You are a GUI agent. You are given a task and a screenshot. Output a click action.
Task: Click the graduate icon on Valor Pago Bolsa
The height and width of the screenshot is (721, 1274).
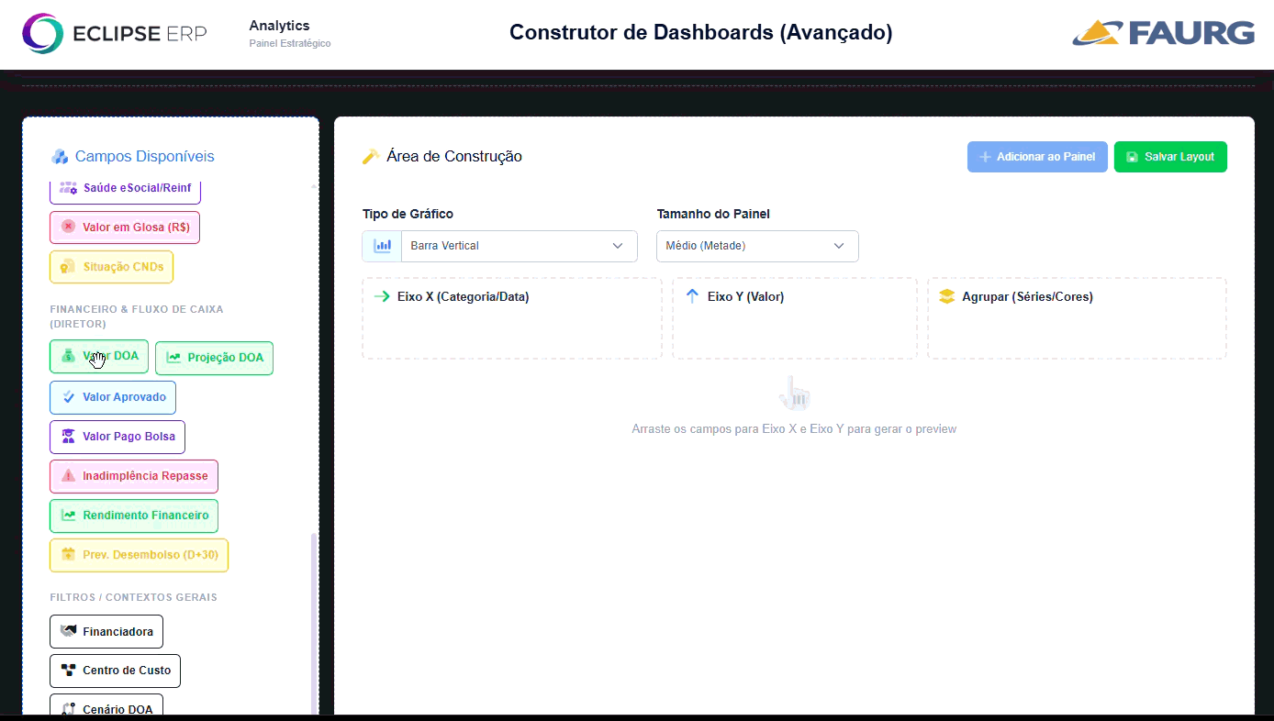coord(68,437)
